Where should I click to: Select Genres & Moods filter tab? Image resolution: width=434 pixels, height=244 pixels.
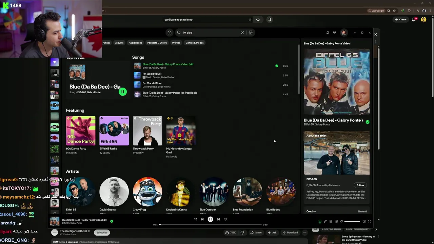click(x=195, y=43)
